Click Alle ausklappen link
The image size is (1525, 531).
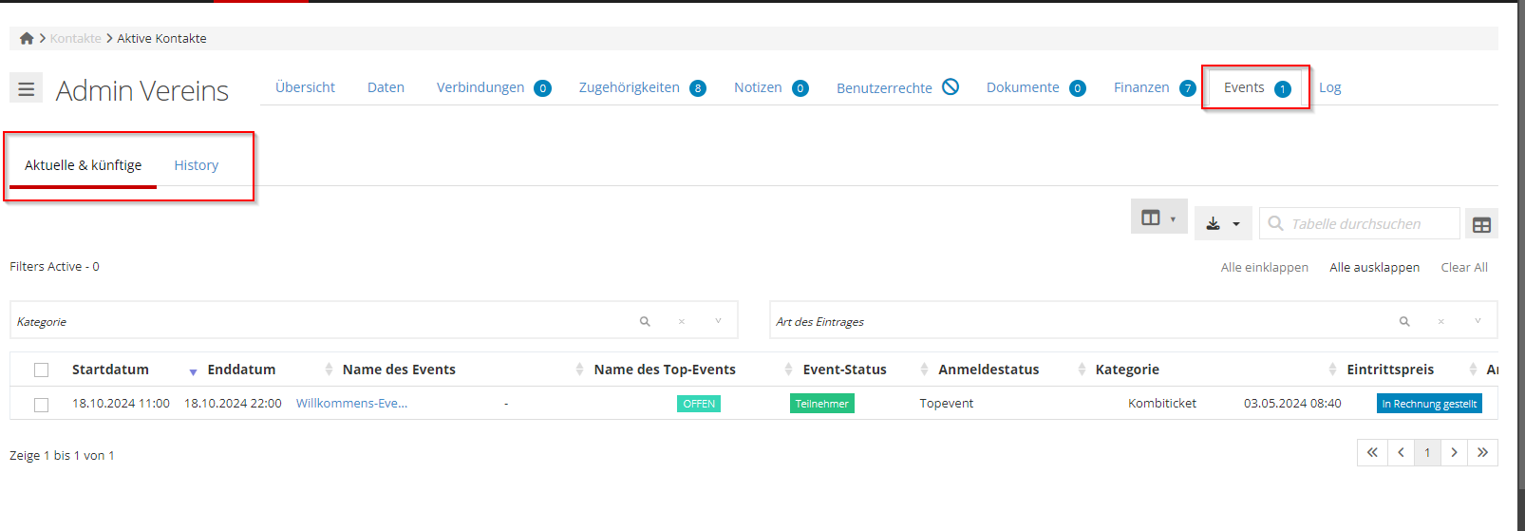point(1374,268)
